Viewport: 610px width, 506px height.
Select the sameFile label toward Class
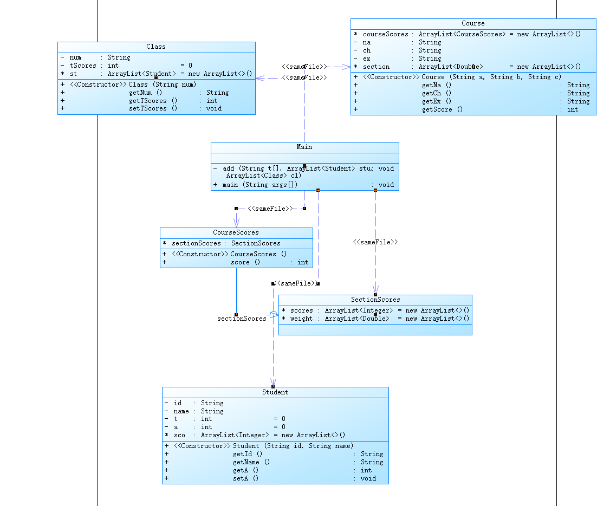(x=304, y=77)
